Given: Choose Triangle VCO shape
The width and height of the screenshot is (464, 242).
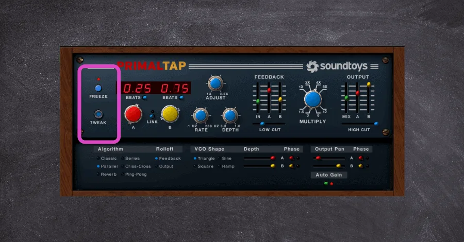Looking at the screenshot, I should (204, 159).
